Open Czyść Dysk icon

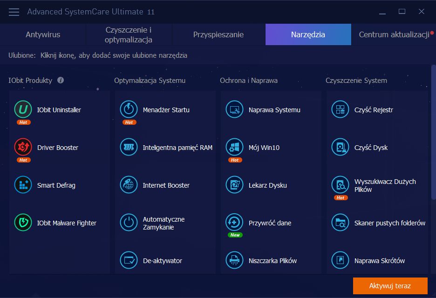(x=341, y=147)
